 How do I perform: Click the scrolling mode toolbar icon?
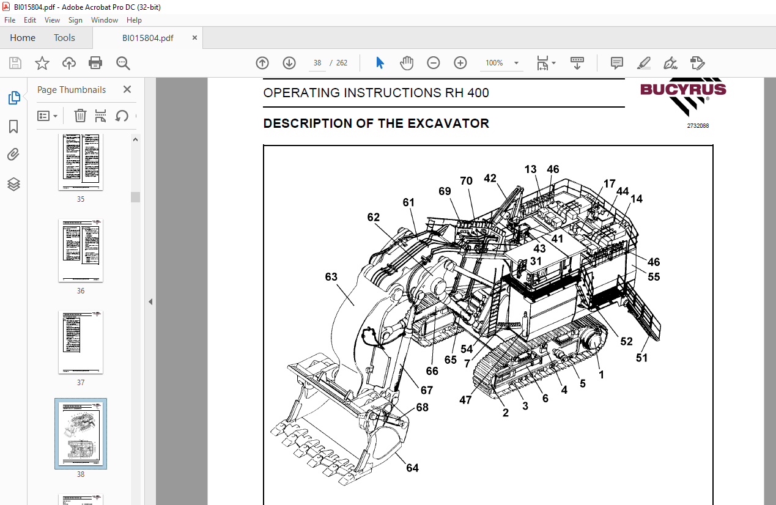[577, 63]
